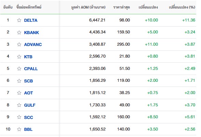201x137 pixels.
Task: Click the star beside CPALL
Action: pos(19,68)
